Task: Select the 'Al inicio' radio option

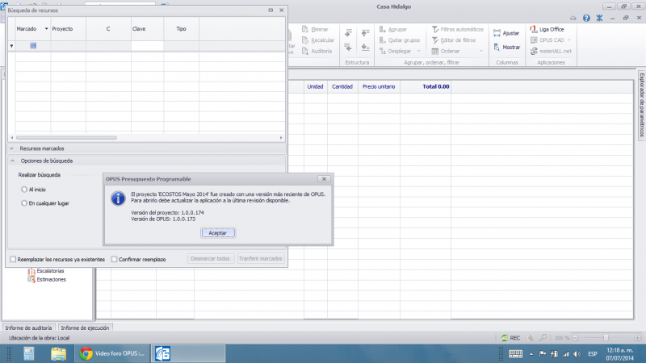Action: point(24,189)
